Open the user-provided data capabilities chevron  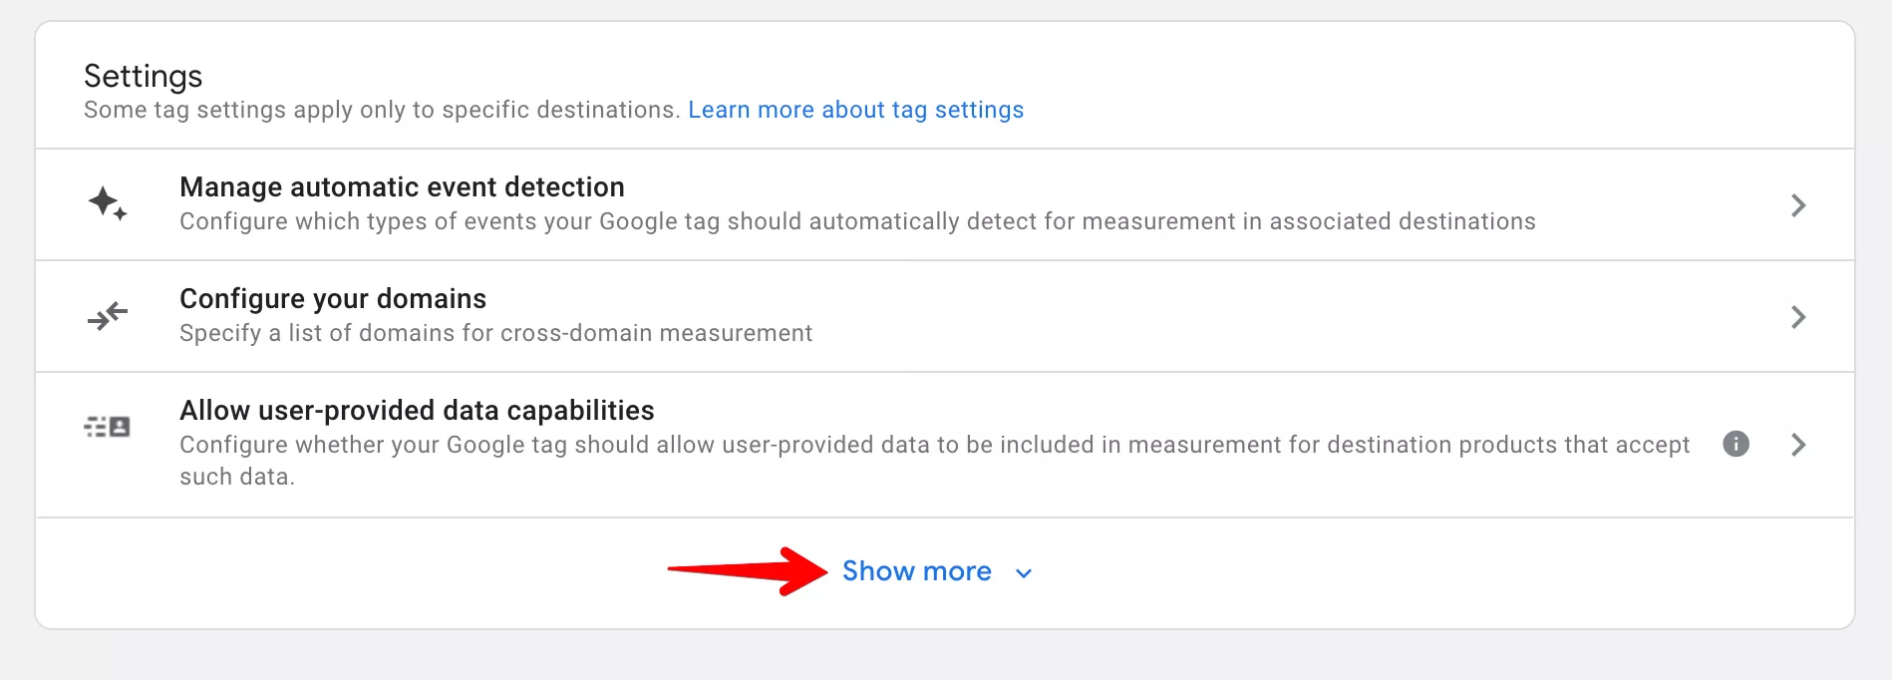1798,445
